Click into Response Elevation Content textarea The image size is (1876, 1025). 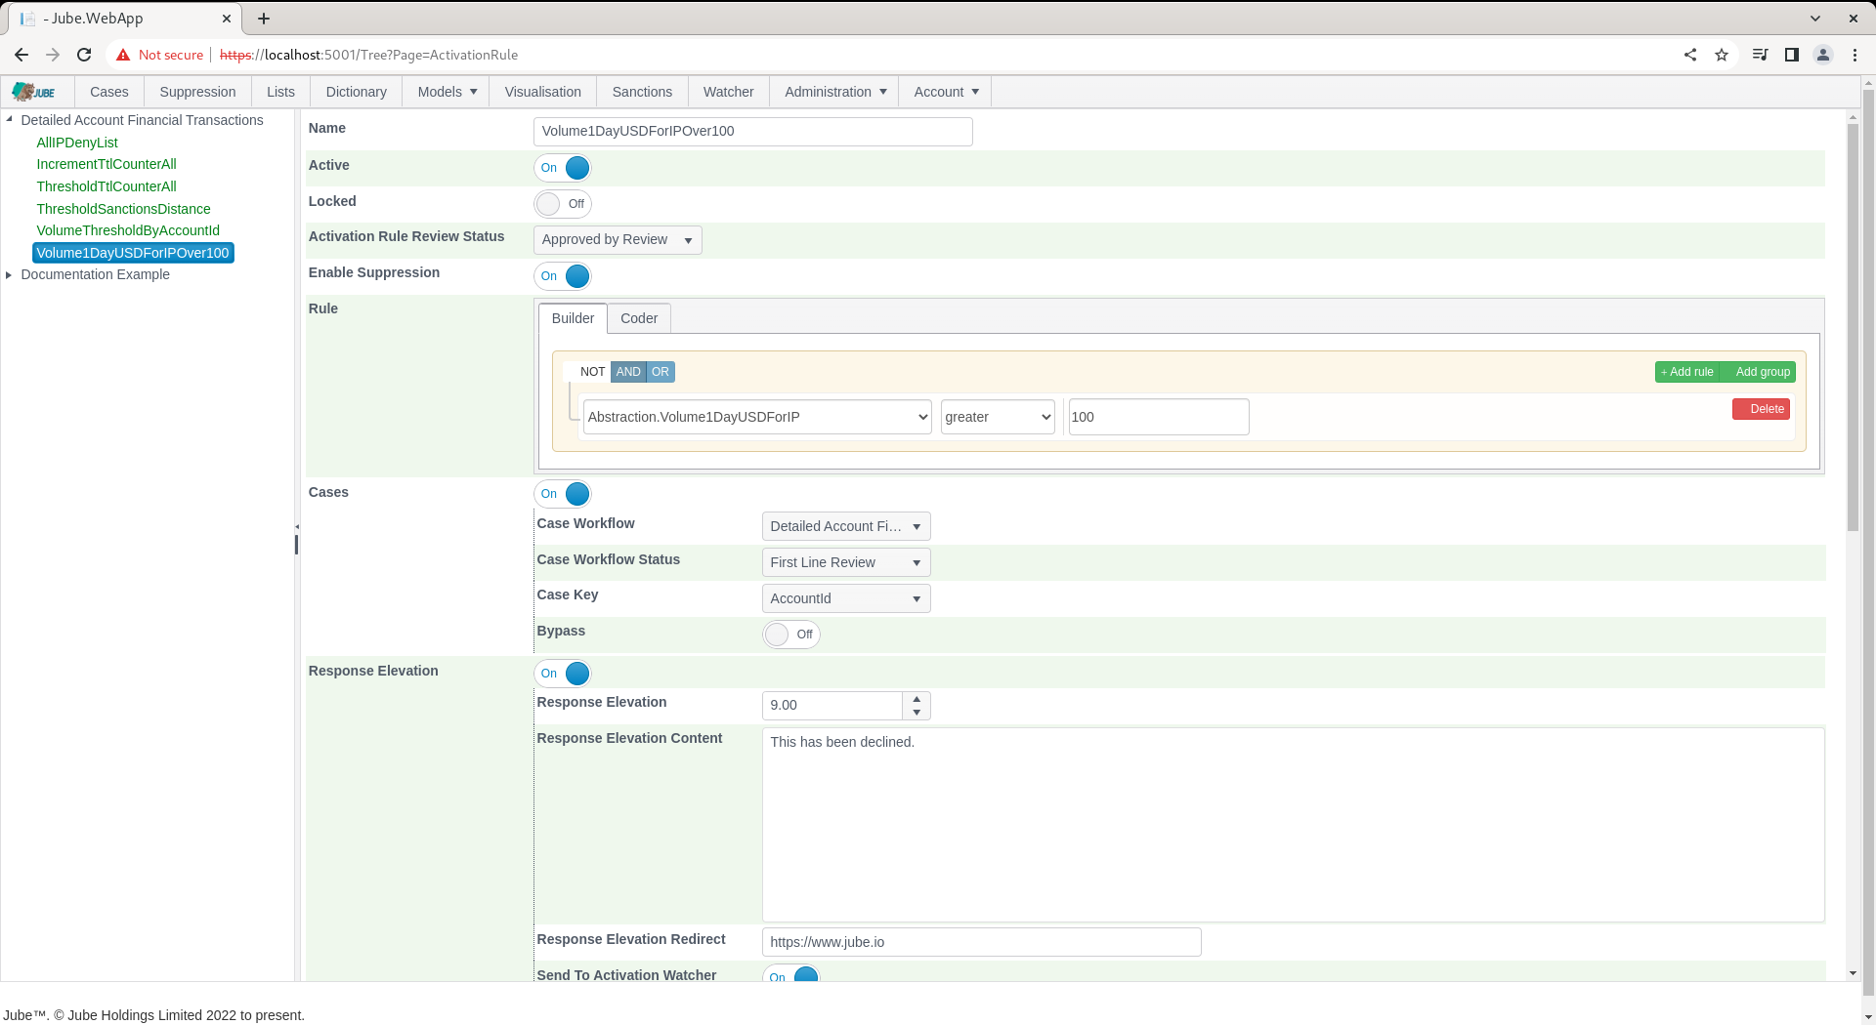1293,825
